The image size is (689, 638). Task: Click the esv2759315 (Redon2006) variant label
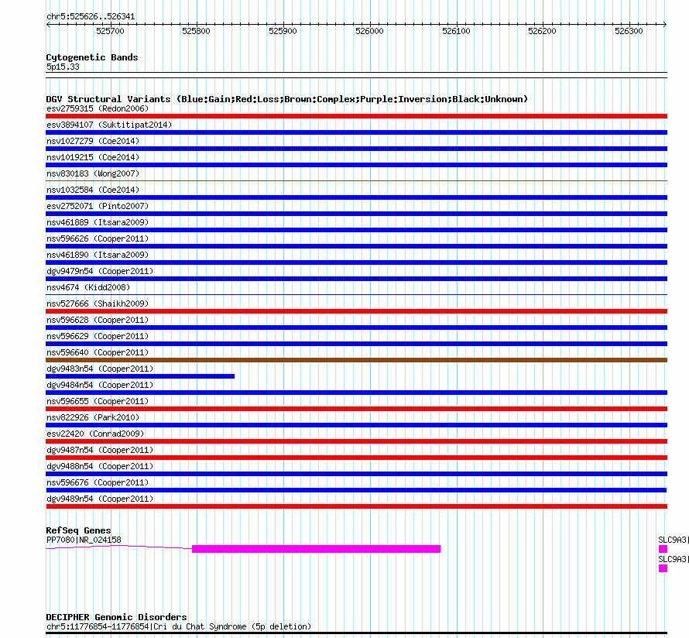(98, 108)
